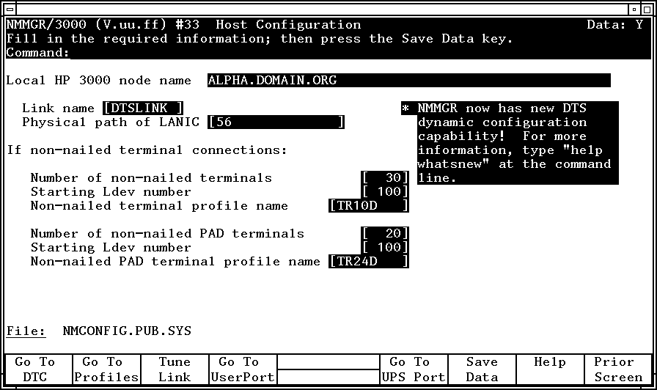Click the File: label
This screenshot has width=657, height=390.
point(26,331)
